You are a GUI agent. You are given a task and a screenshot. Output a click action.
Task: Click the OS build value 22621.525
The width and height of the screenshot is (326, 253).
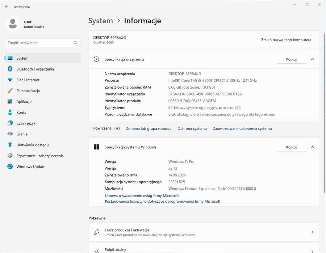coord(176,182)
